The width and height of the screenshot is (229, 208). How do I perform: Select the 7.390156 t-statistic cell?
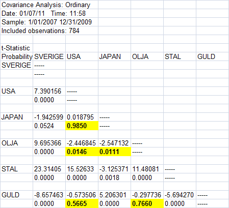click(x=49, y=91)
